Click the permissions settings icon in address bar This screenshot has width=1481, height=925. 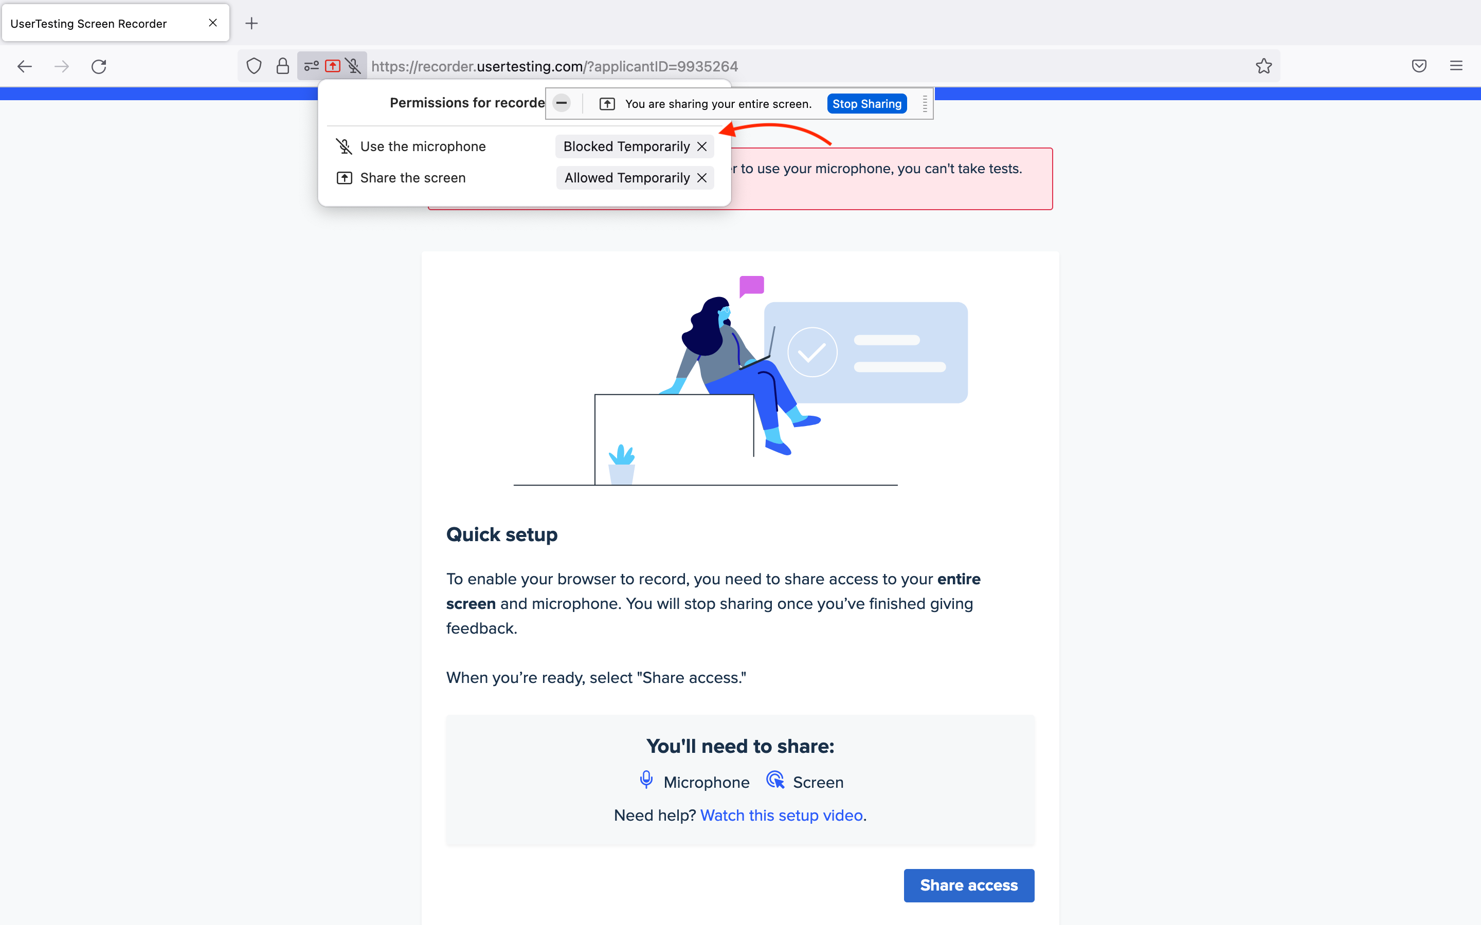pos(312,66)
